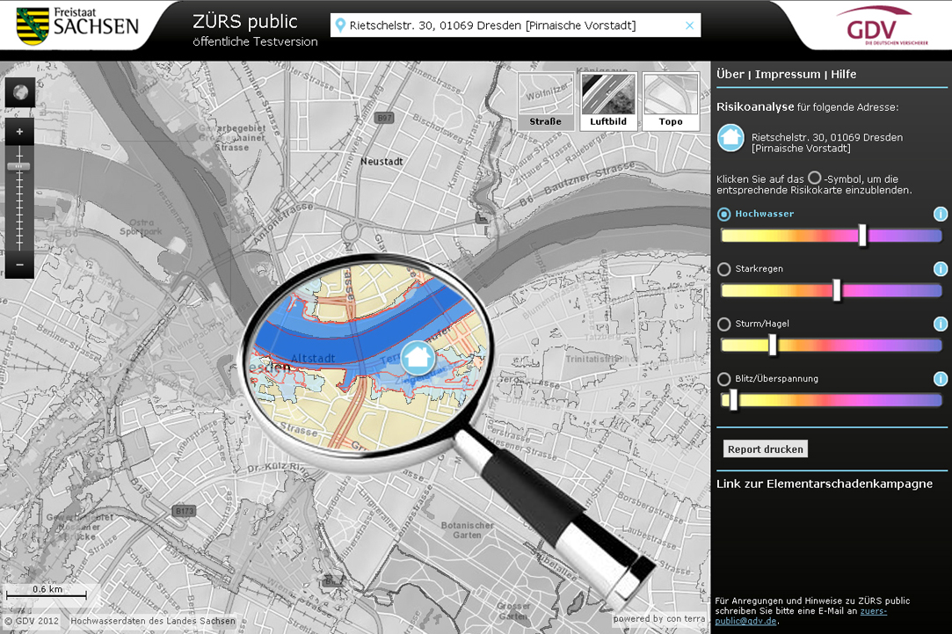Viewport: 952px width, 634px height.
Task: Click the Starkregen risk scale marker
Action: tap(837, 290)
